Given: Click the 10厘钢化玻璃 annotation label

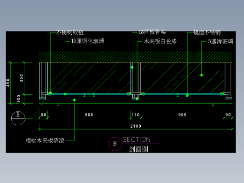Looking at the screenshot, I should coord(88,41).
